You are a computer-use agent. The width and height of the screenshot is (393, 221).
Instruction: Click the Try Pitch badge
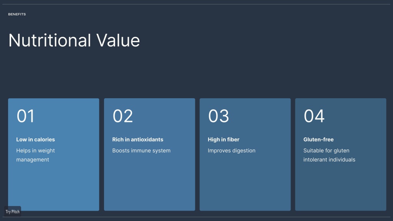[13, 211]
